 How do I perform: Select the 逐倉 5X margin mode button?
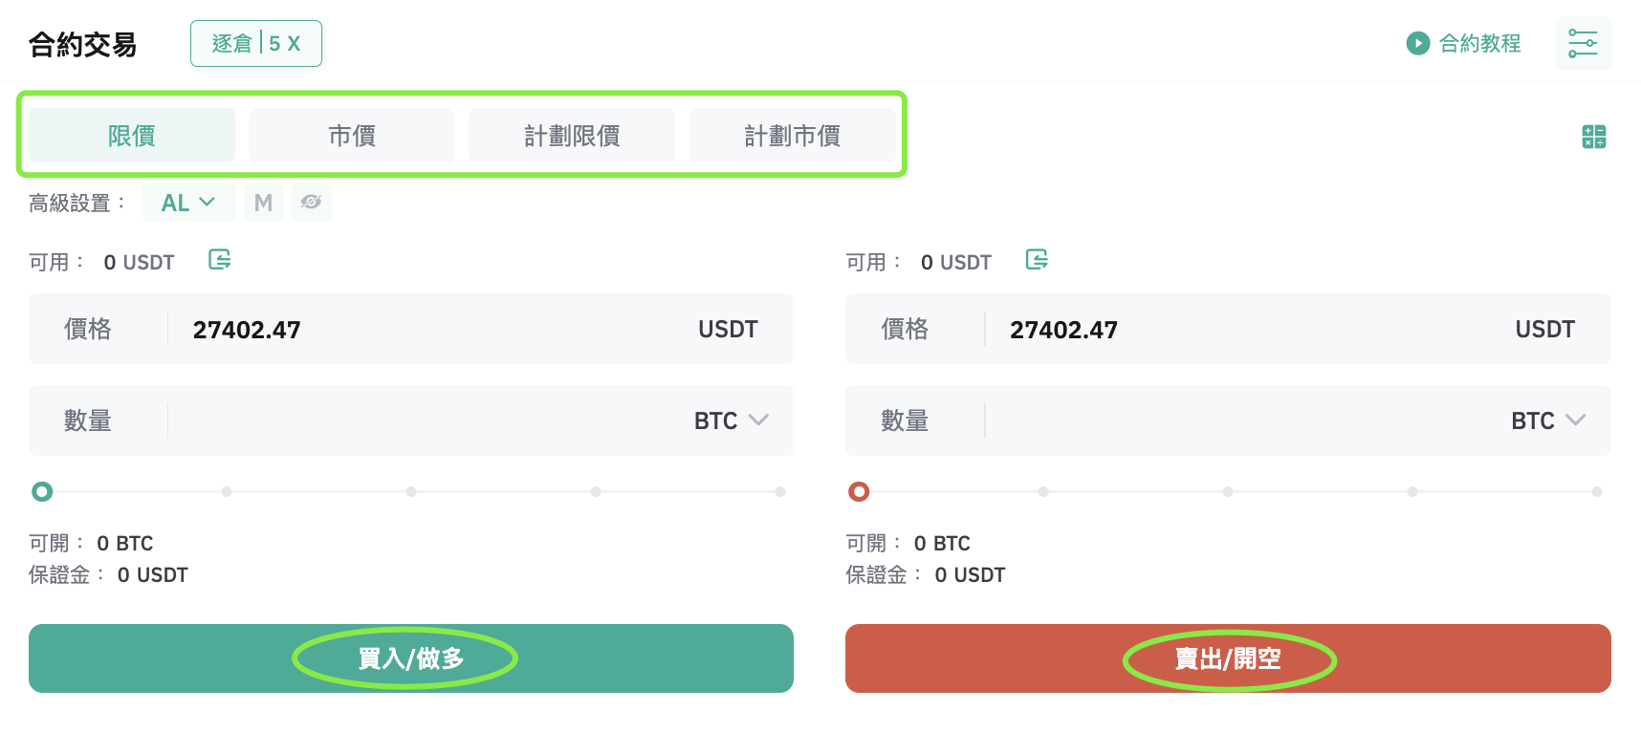click(256, 44)
